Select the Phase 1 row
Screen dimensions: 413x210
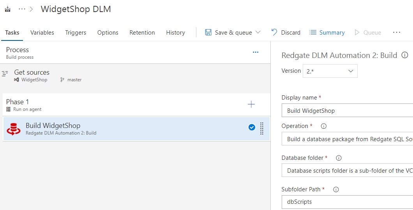tap(136, 105)
